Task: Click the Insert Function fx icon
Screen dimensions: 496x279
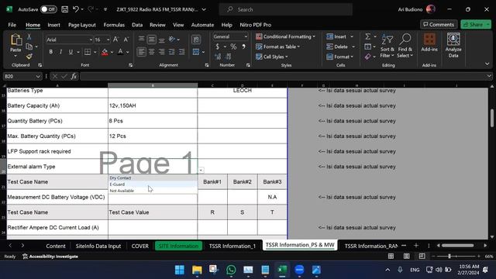Action: [x=74, y=76]
